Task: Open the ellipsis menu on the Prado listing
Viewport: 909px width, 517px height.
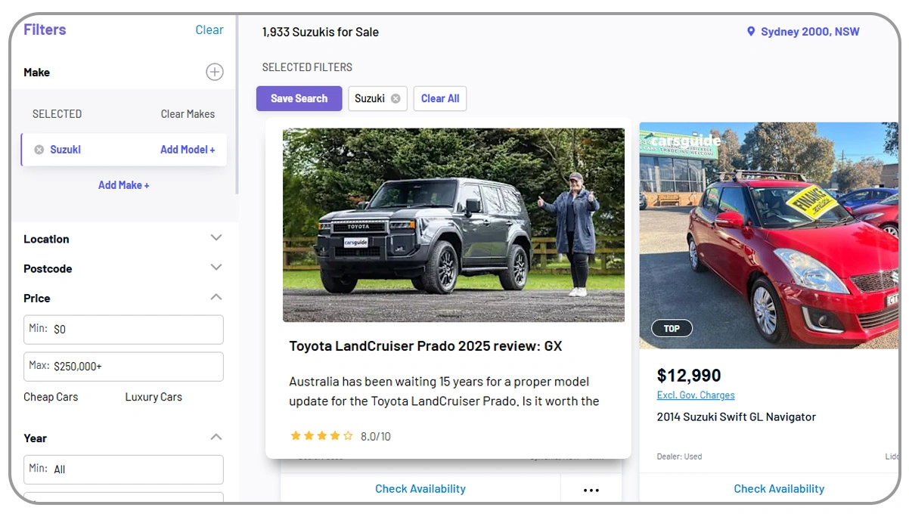Action: coord(591,490)
